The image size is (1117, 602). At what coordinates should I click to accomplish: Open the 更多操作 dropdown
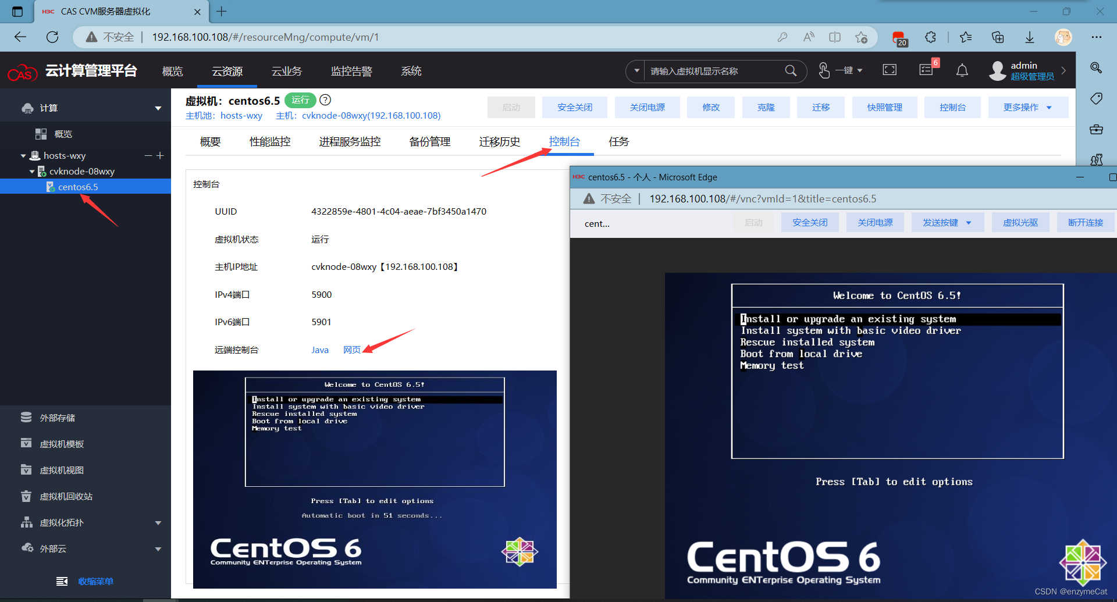pos(1028,108)
